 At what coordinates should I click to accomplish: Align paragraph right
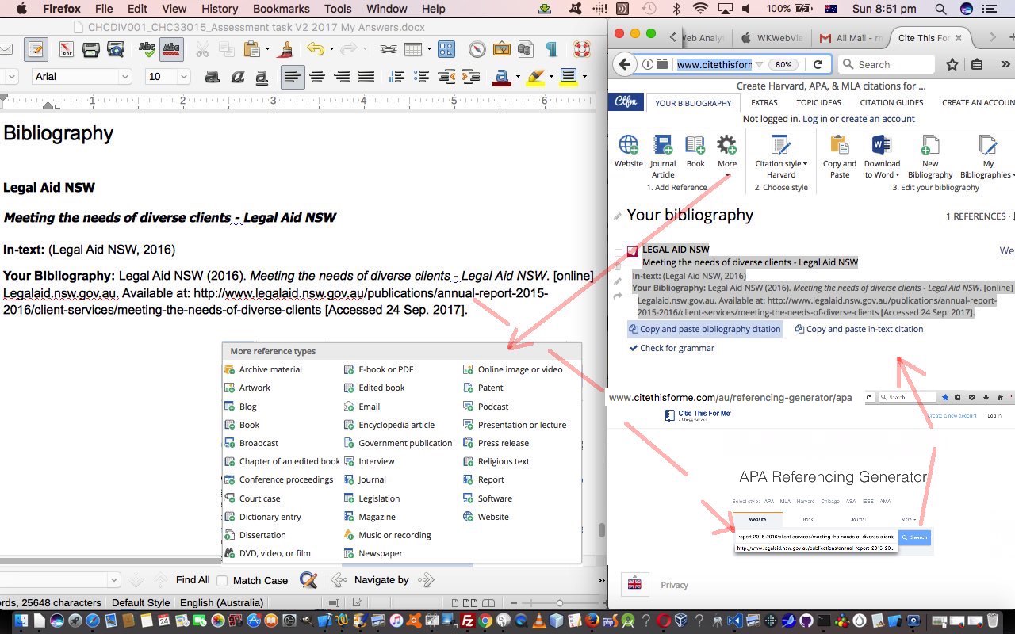pos(342,77)
